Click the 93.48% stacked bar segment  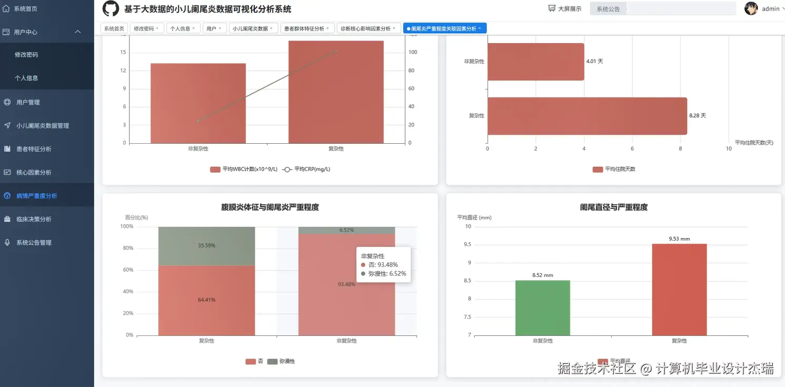click(346, 285)
